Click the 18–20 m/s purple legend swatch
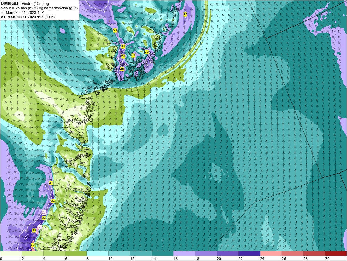This screenshot has width=347, height=261. pyautogui.click(x=206, y=253)
